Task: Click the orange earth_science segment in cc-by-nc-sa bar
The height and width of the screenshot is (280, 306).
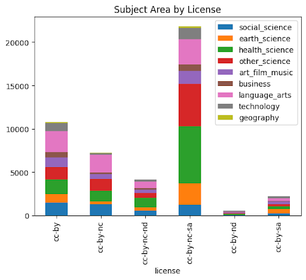Action: tap(190, 194)
